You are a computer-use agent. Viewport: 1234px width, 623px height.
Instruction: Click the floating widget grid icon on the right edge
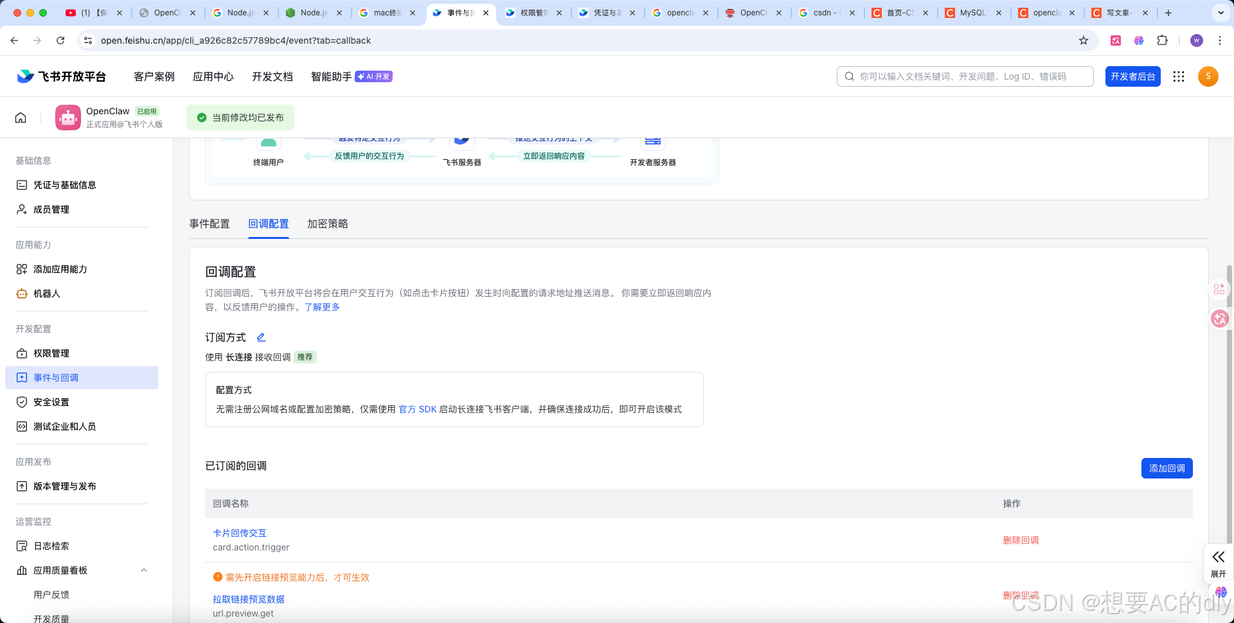click(1219, 289)
